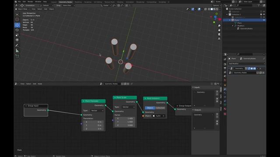Select the Scale tool in viewport toolbar
This screenshot has width=280, height=157.
(x=17, y=35)
